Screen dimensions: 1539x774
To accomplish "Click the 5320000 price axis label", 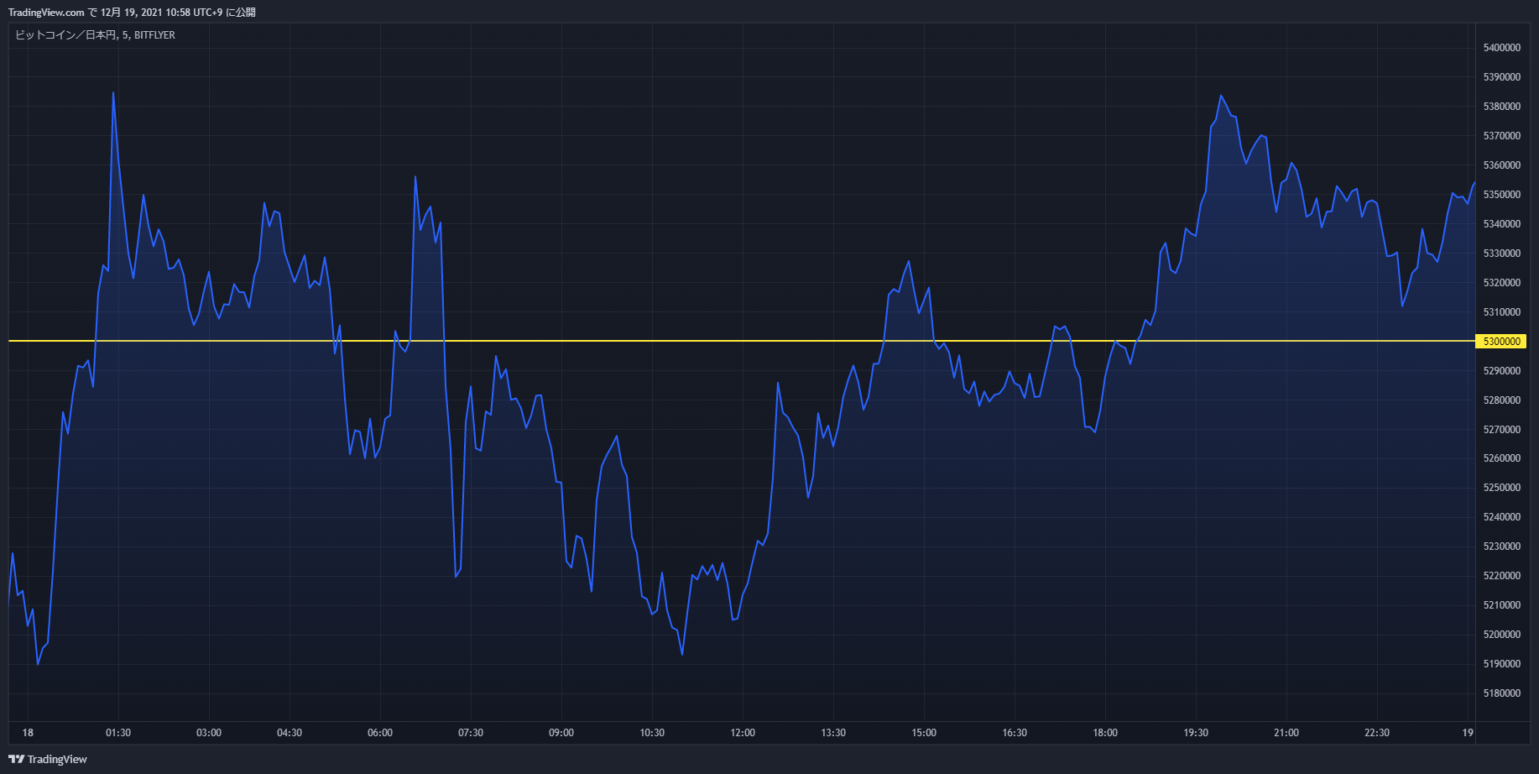I will pos(1501,283).
